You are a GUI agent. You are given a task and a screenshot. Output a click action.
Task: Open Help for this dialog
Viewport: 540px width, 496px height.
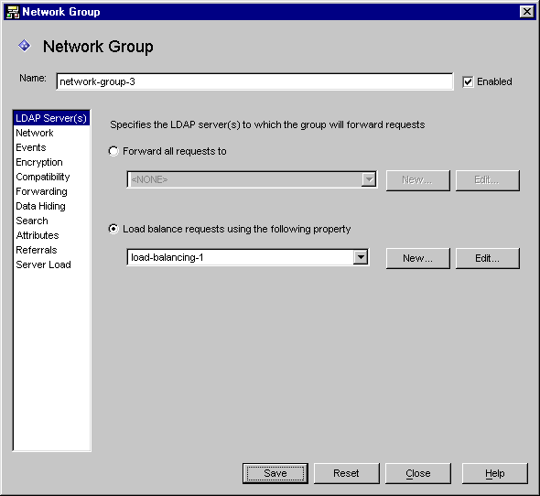click(494, 473)
